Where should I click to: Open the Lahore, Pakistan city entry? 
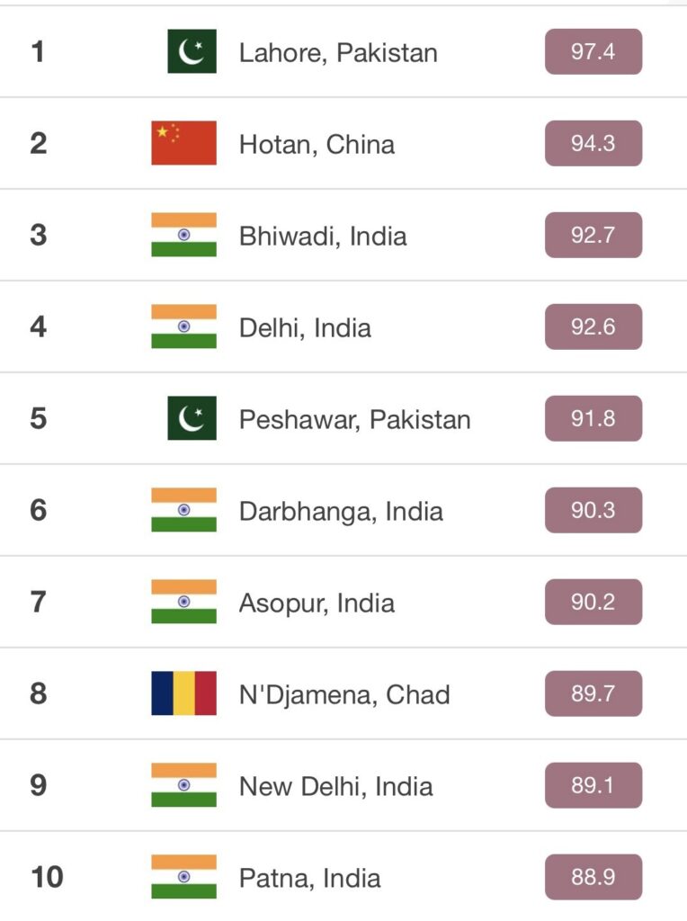tap(338, 53)
